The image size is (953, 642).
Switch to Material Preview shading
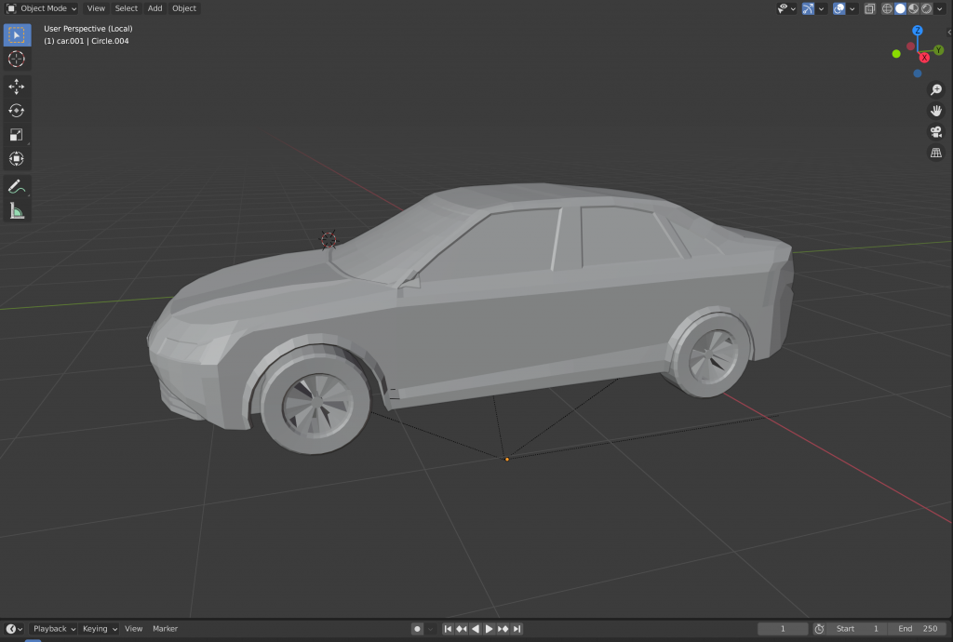pyautogui.click(x=914, y=8)
